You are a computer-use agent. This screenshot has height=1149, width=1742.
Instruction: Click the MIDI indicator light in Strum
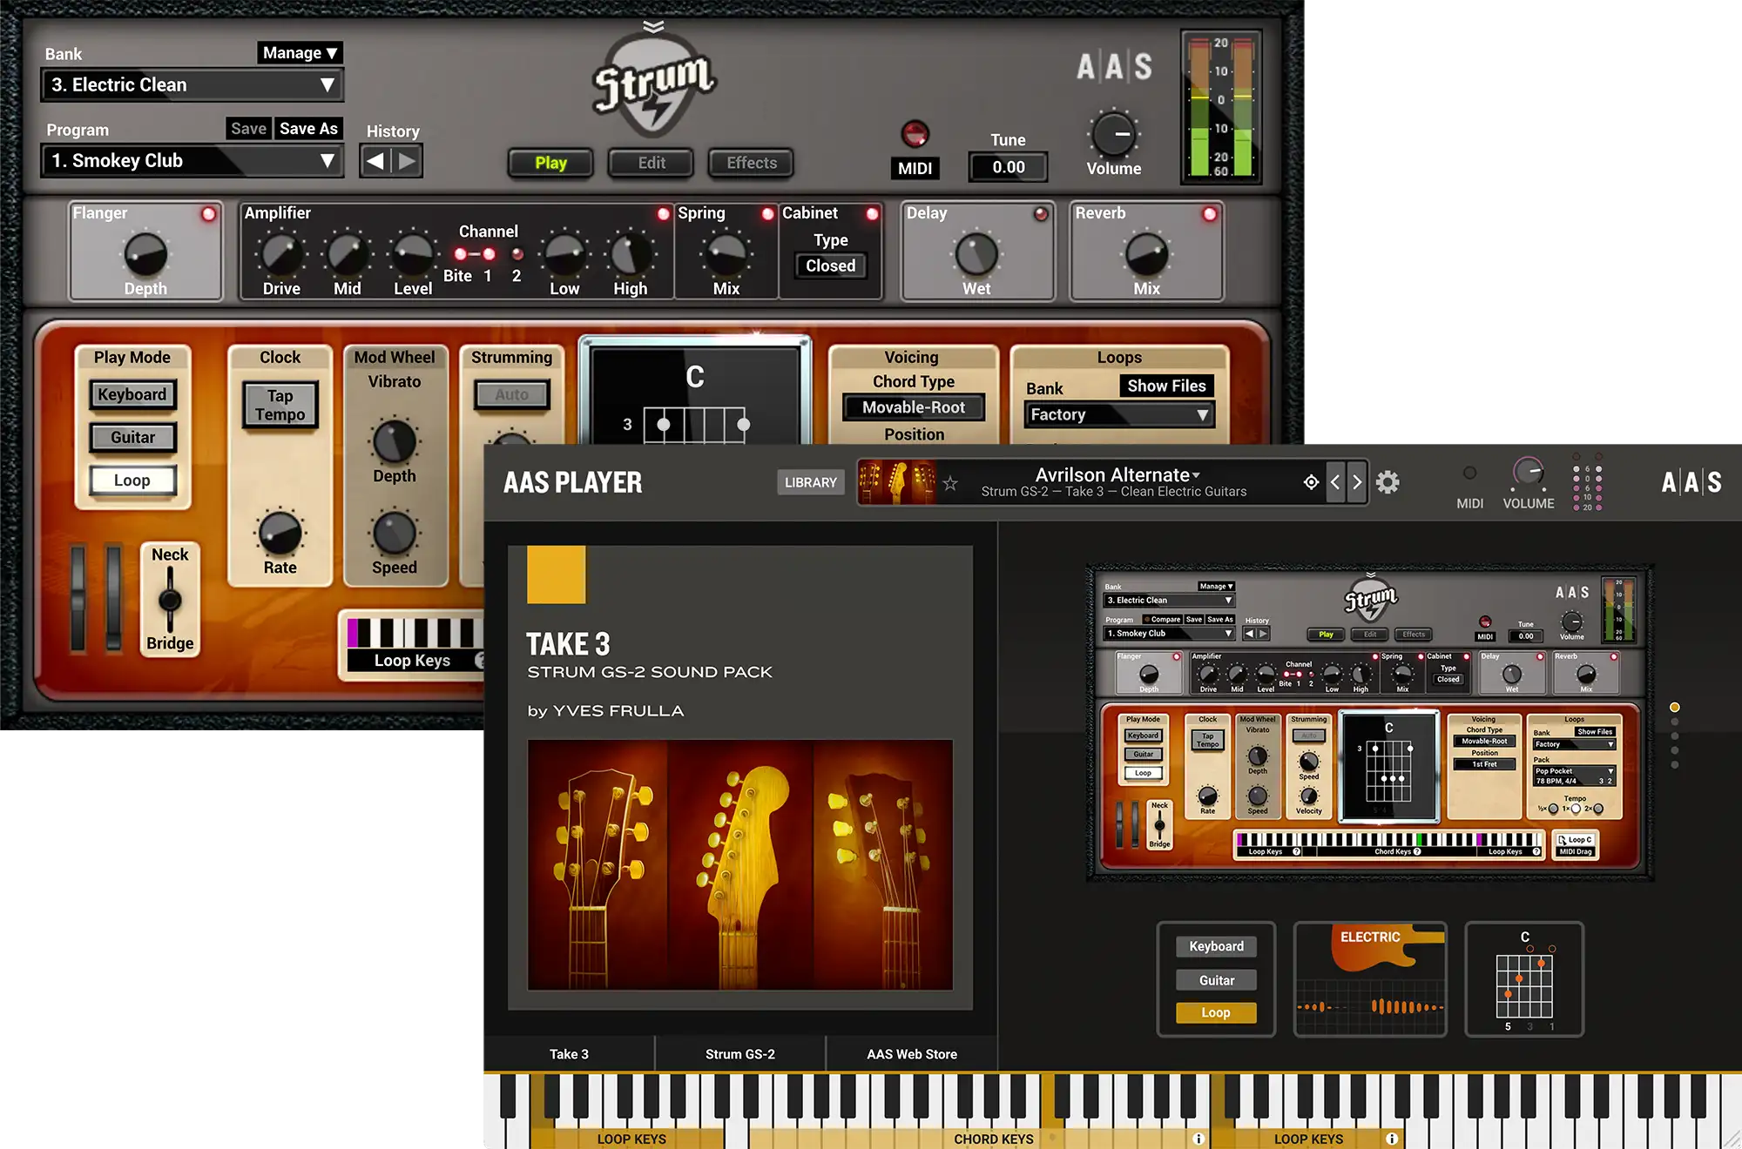tap(915, 133)
